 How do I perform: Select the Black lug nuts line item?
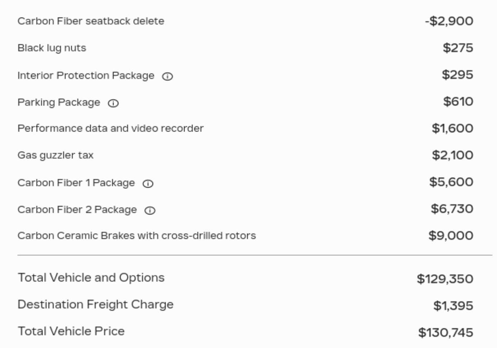(52, 48)
